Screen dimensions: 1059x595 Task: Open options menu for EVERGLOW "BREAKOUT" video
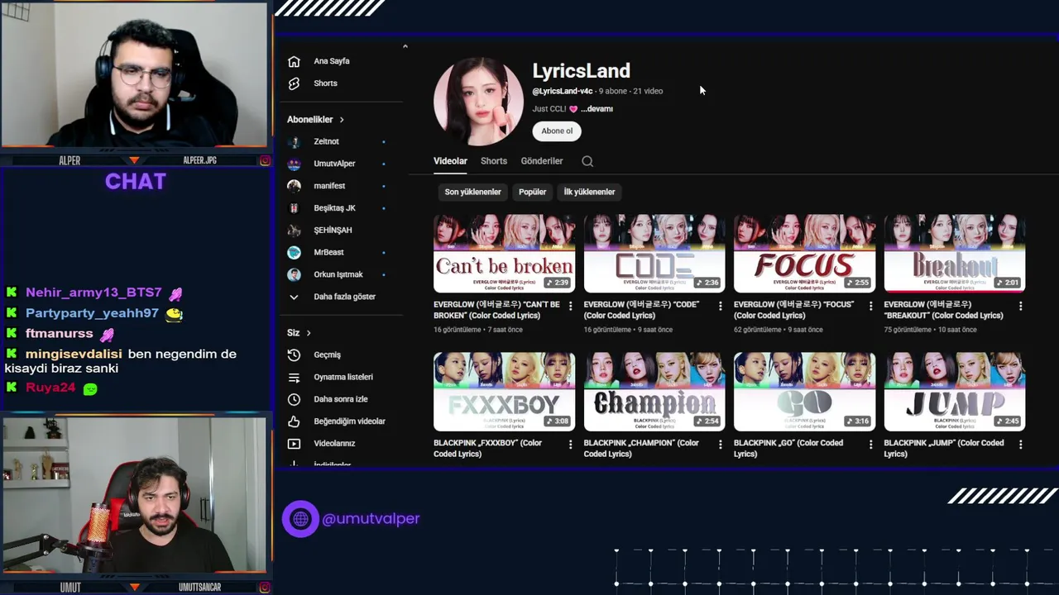(x=1020, y=306)
